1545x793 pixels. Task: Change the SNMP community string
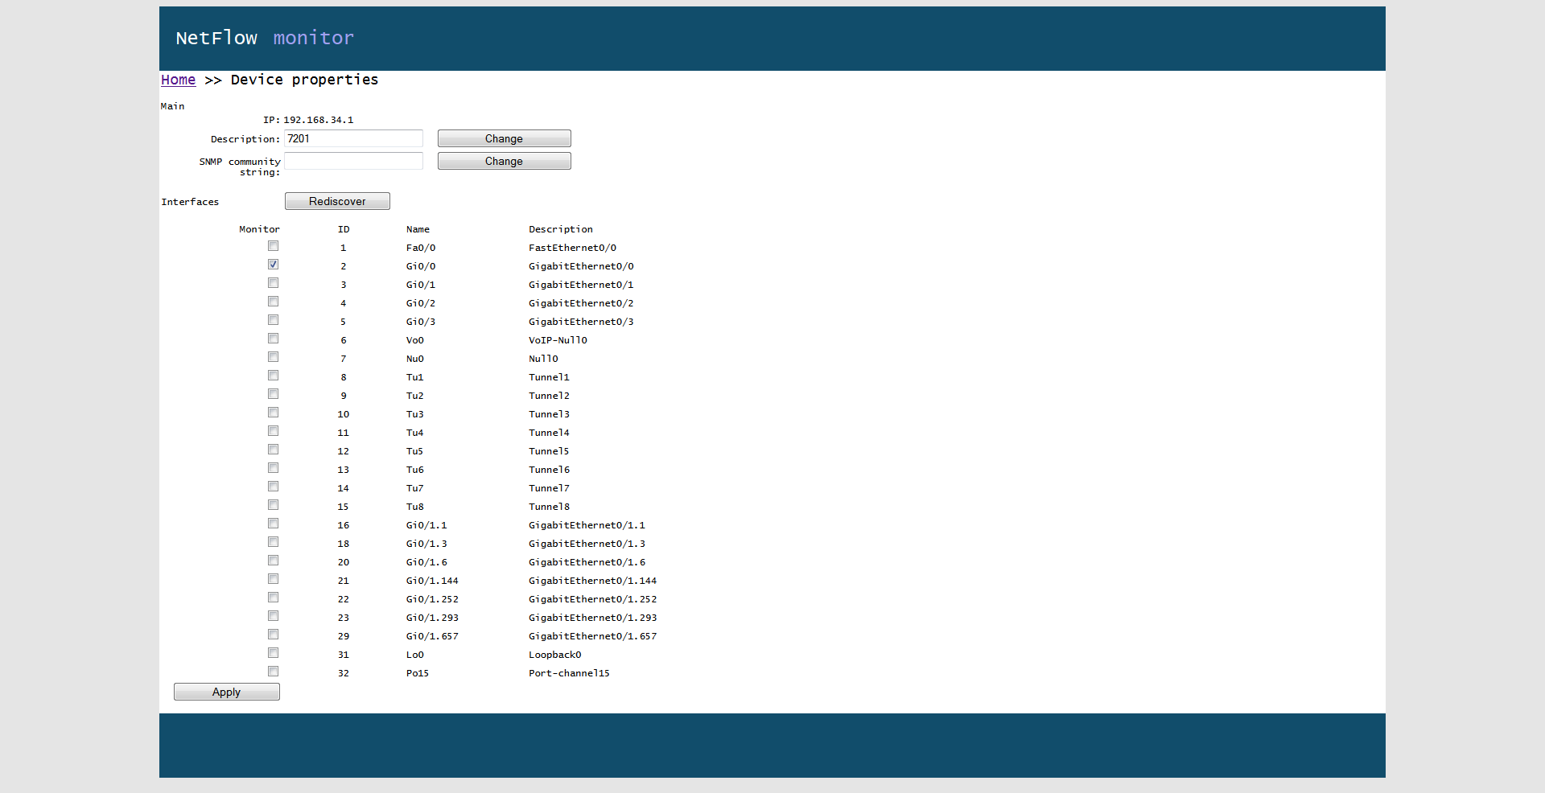504,161
